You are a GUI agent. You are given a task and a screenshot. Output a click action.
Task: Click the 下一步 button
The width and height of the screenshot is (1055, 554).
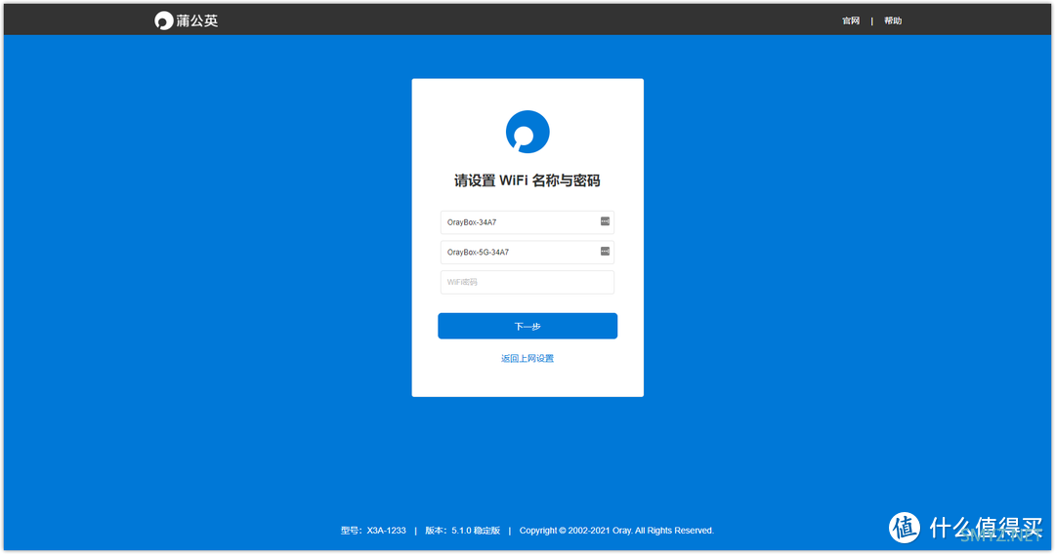point(527,326)
